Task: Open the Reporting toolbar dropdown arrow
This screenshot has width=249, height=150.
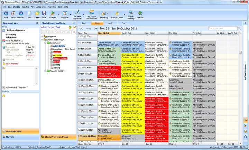Action: click(x=108, y=13)
